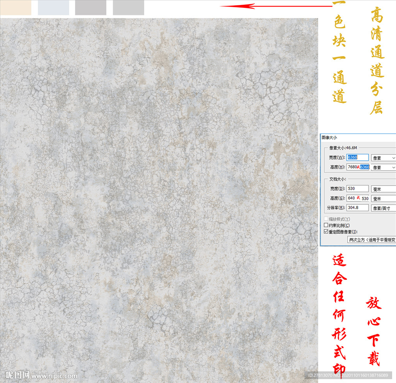Click the pixel width (宽度) field showing 6360
This screenshot has height=383, width=396.
click(x=357, y=157)
